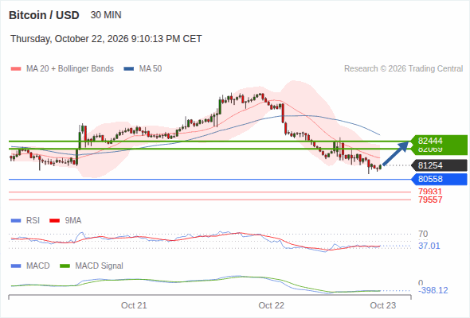Click the MA 50 legend label

click(151, 69)
